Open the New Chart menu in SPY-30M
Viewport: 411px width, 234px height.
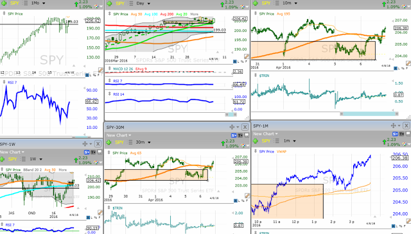pyautogui.click(x=119, y=135)
